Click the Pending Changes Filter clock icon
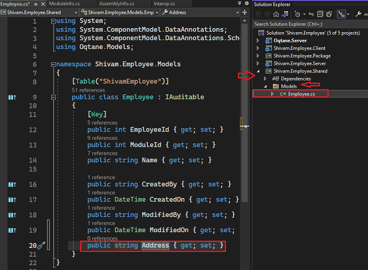 pos(297,14)
